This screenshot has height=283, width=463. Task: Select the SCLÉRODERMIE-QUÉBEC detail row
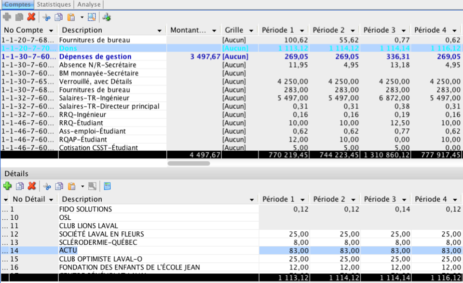(x=231, y=242)
